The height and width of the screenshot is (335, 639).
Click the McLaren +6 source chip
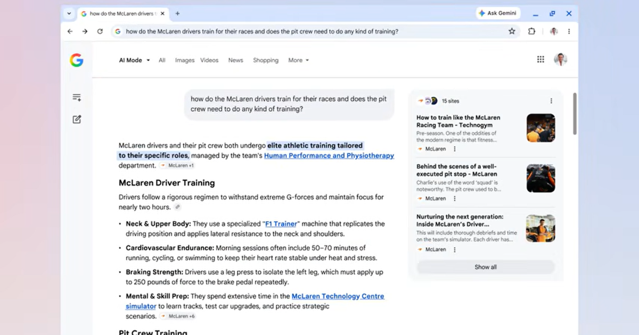point(178,316)
